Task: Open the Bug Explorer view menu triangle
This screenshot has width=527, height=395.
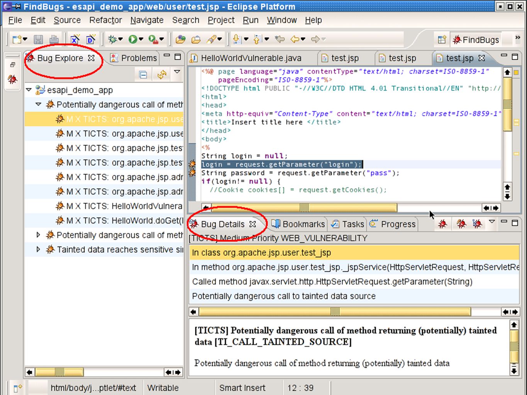Action: coord(177,72)
